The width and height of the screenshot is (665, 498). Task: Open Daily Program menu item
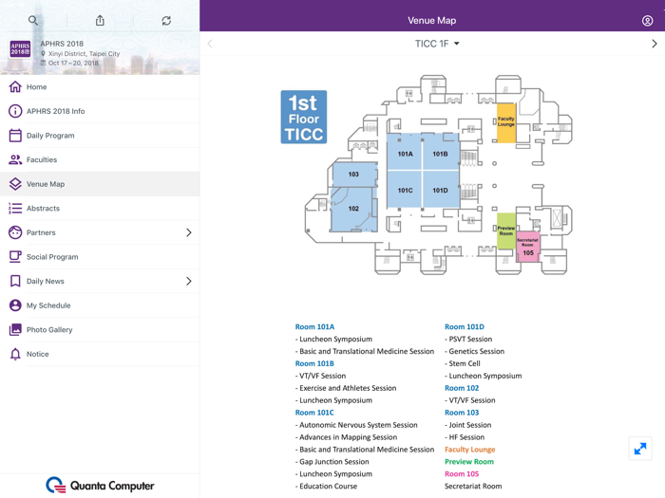(50, 136)
